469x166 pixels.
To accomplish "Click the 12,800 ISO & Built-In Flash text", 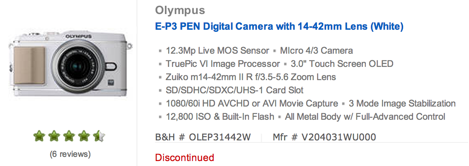I will (220, 116).
